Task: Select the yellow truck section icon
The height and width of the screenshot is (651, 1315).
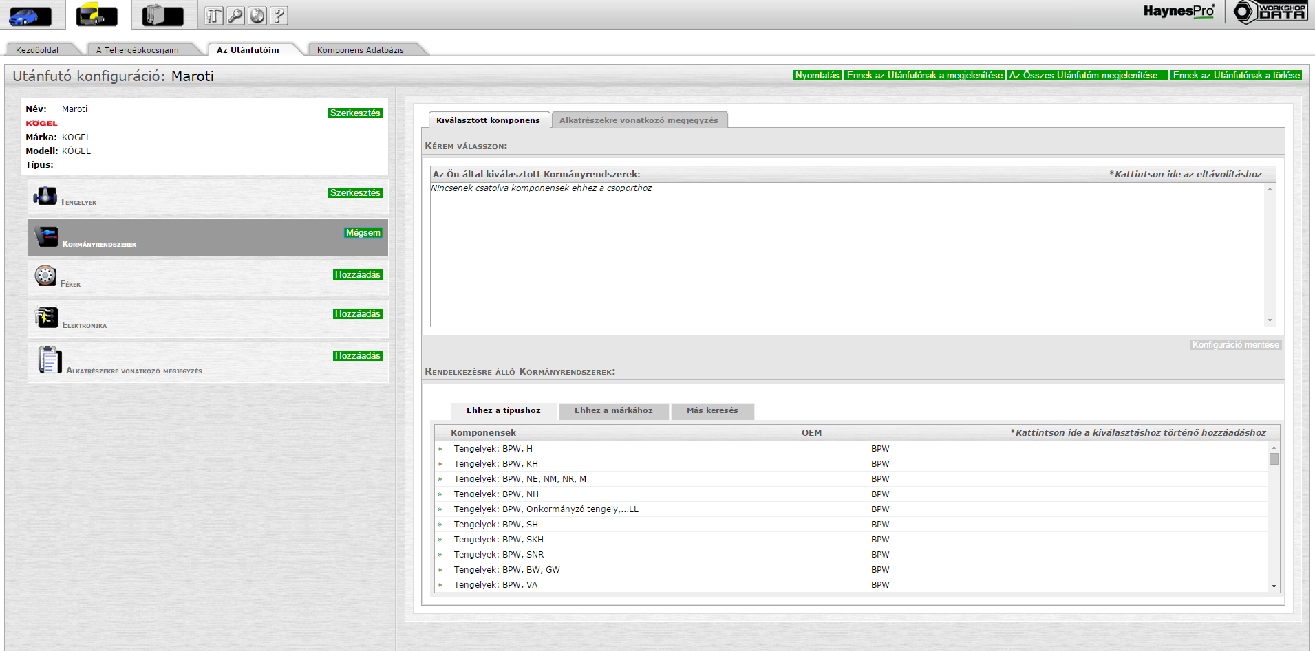Action: click(96, 15)
